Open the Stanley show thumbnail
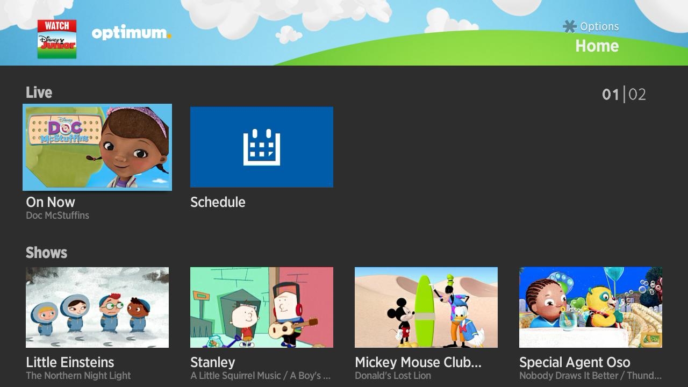Viewport: 688px width, 387px height. pos(262,307)
